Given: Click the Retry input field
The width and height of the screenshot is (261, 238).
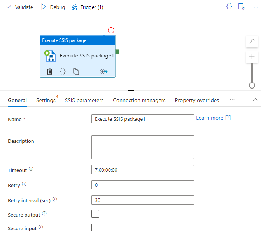Looking at the screenshot, I should tap(143, 185).
